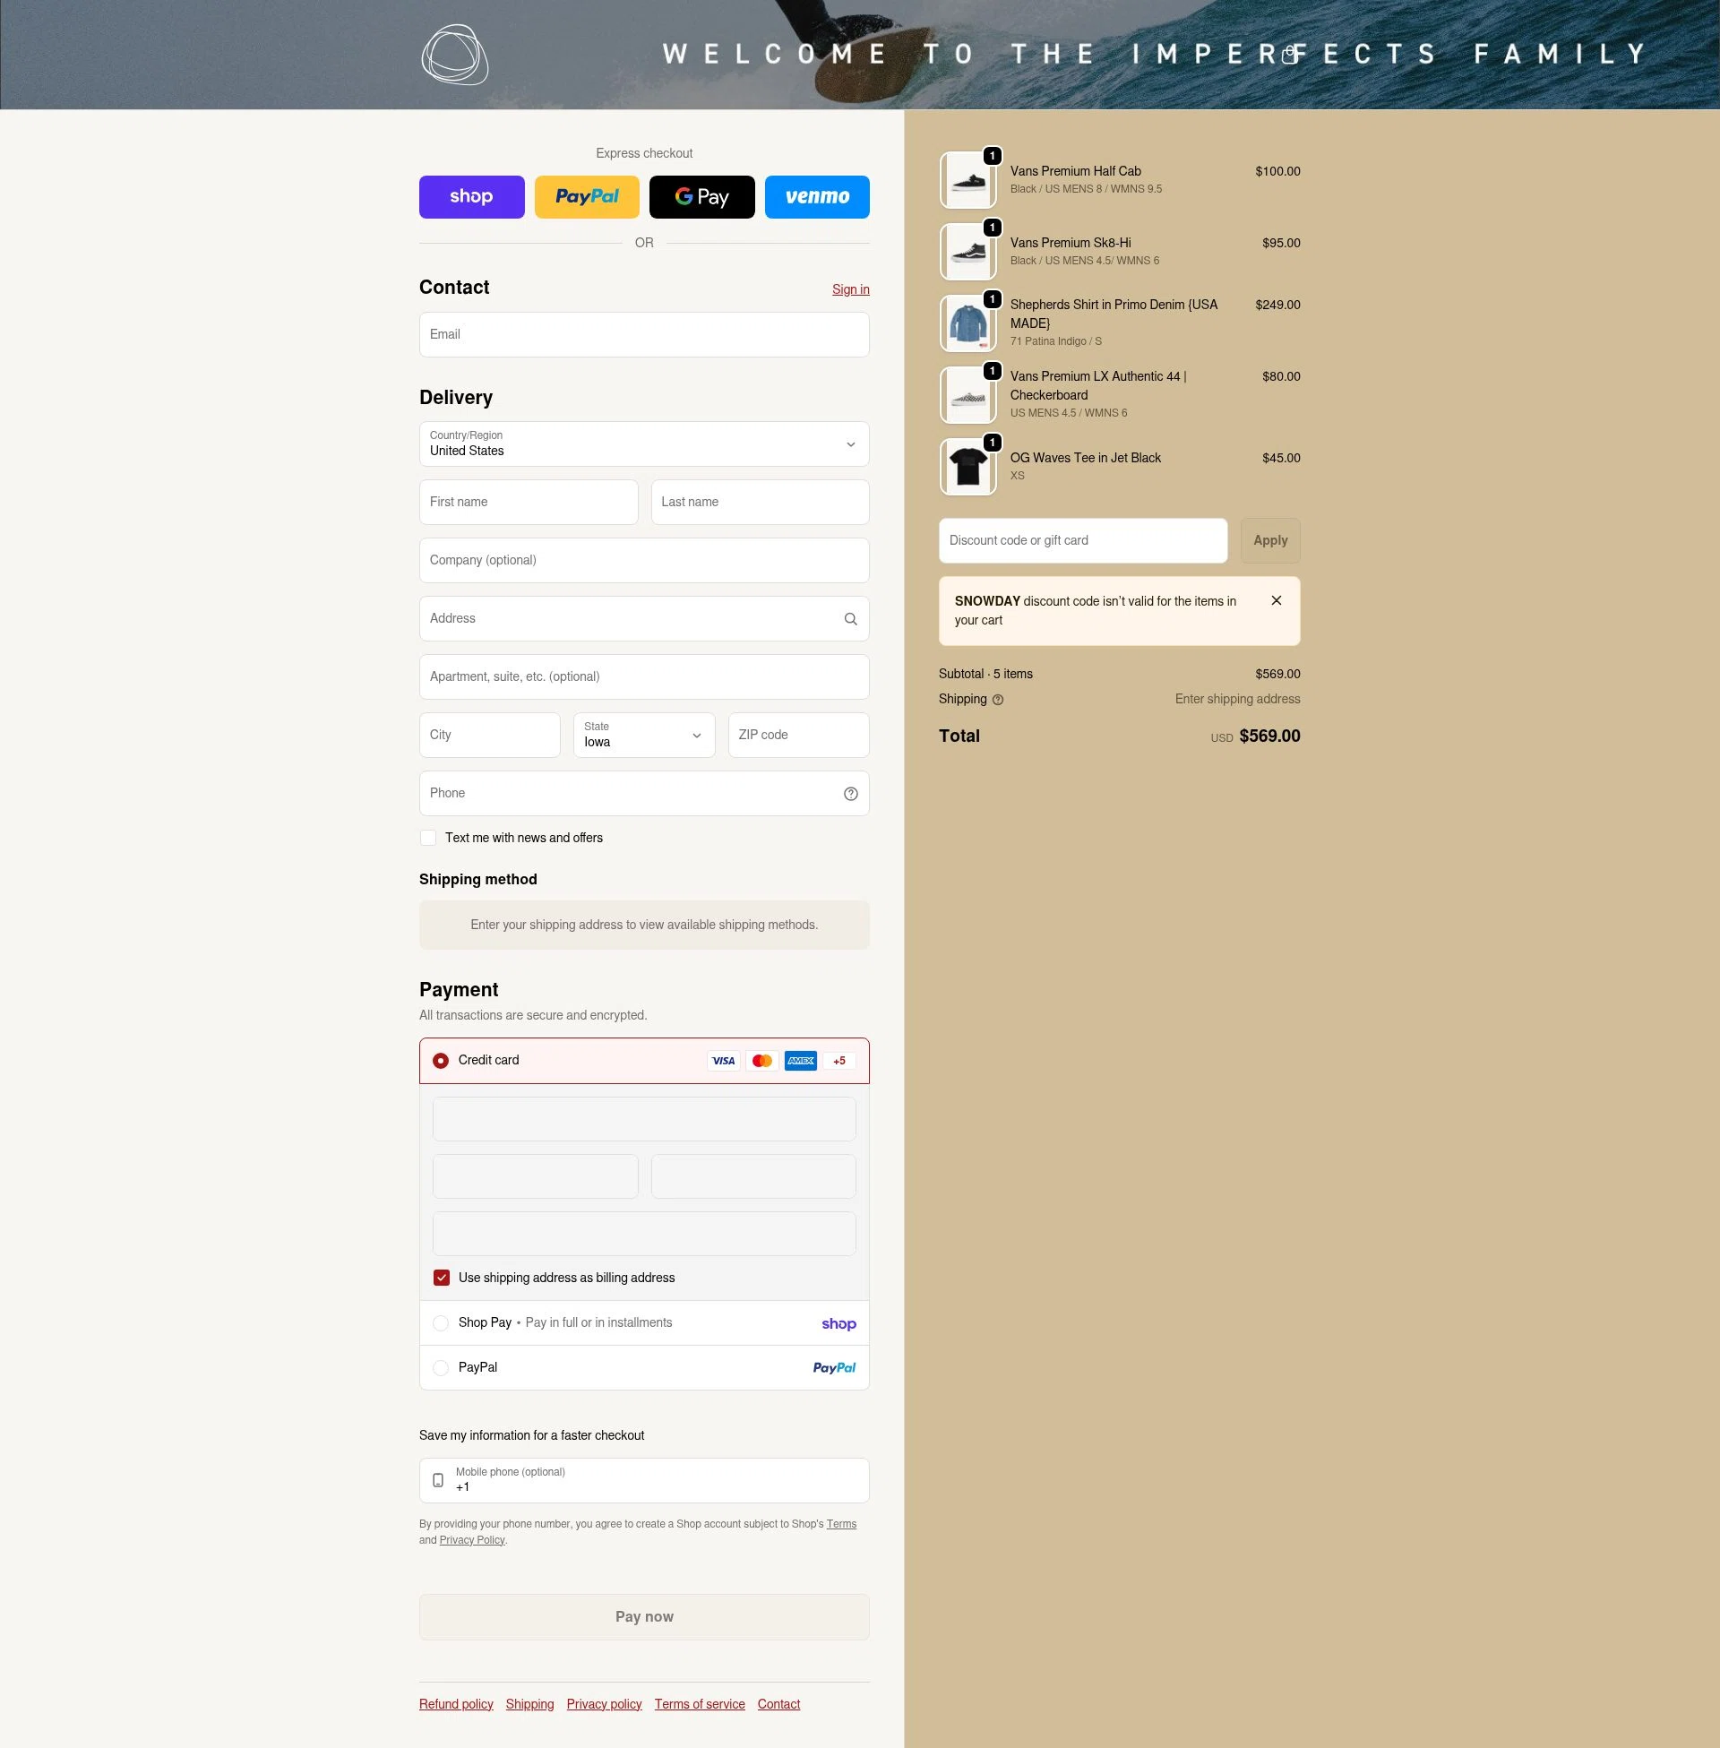Enable Text me with news and offers
1720x1748 pixels.
pyautogui.click(x=427, y=838)
